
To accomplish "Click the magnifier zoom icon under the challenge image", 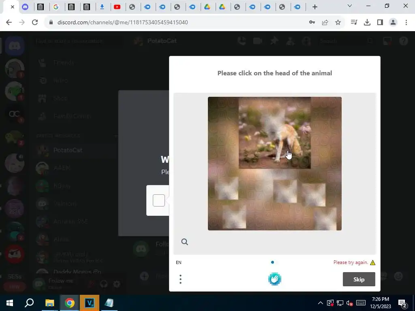I will click(185, 242).
